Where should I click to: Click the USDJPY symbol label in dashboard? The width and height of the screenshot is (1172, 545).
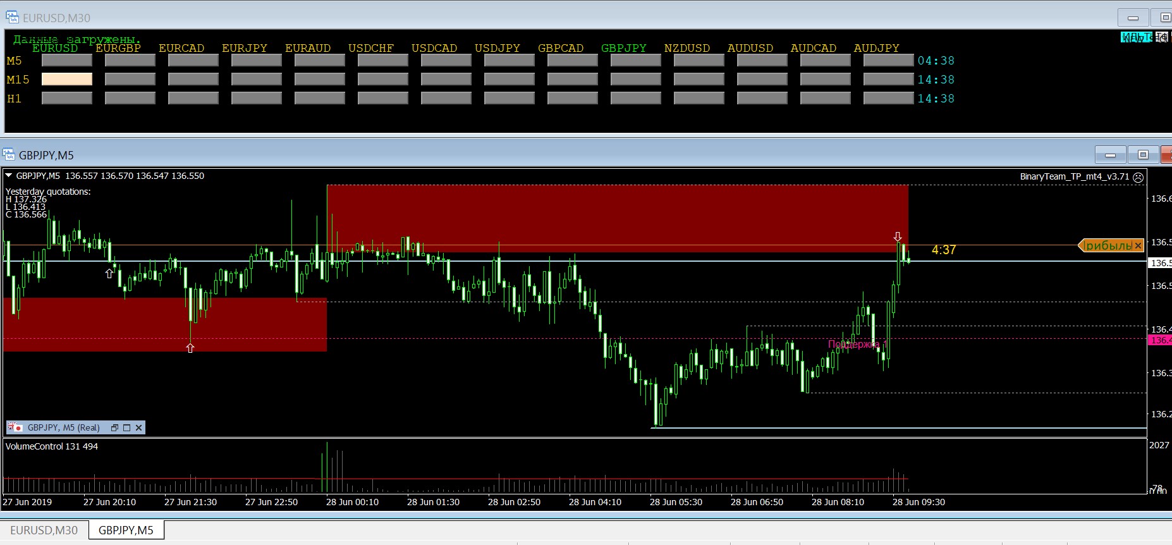[x=497, y=48]
